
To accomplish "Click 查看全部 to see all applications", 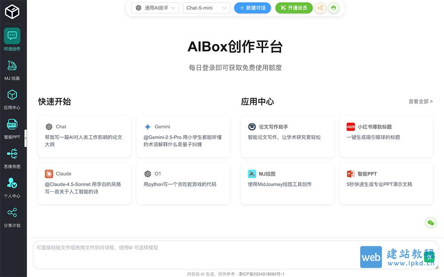I will tap(420, 102).
